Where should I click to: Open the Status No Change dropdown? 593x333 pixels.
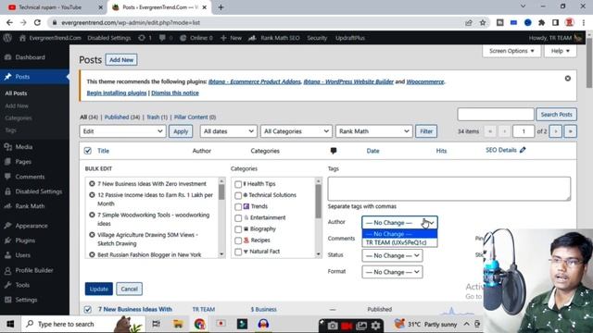[x=392, y=255]
